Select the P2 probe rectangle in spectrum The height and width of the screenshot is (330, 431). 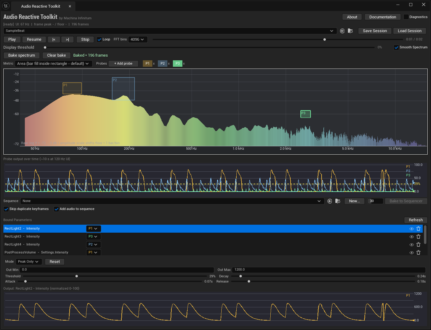pos(123,89)
